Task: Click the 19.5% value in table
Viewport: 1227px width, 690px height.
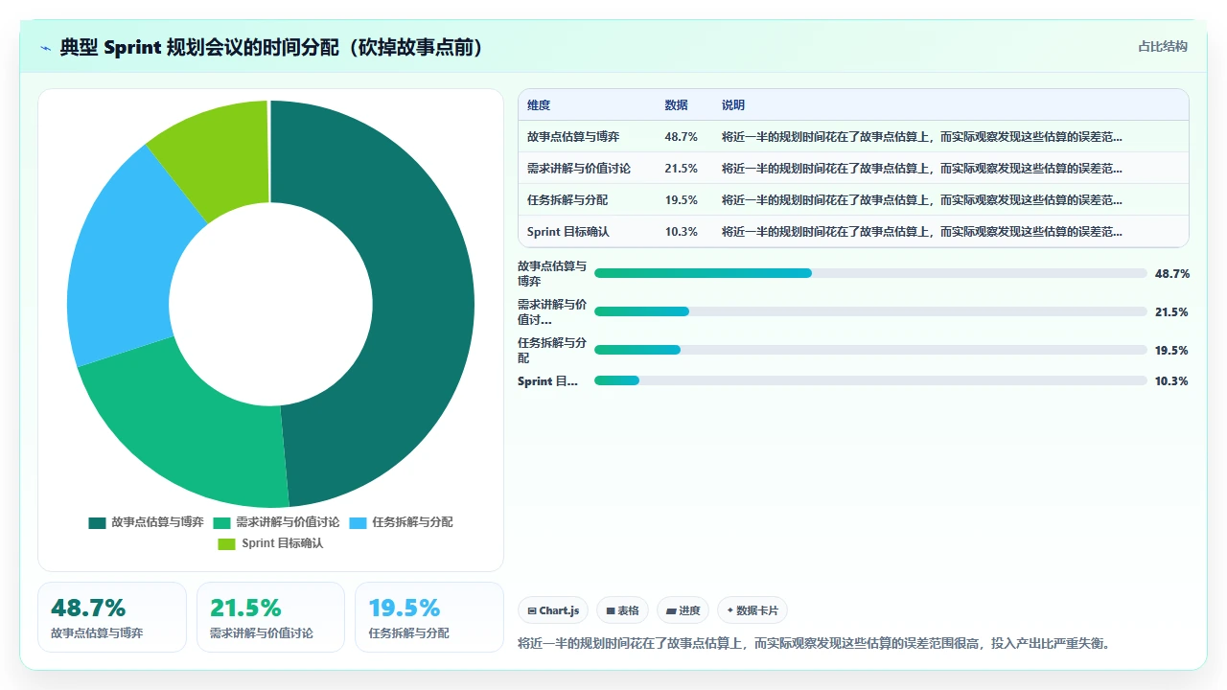Action: [681, 200]
